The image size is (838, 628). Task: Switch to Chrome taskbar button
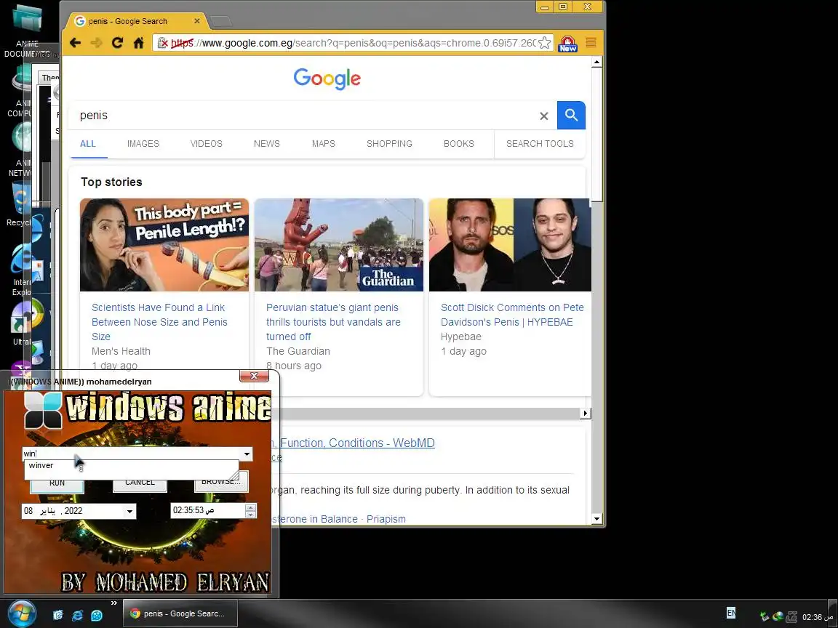tap(180, 613)
